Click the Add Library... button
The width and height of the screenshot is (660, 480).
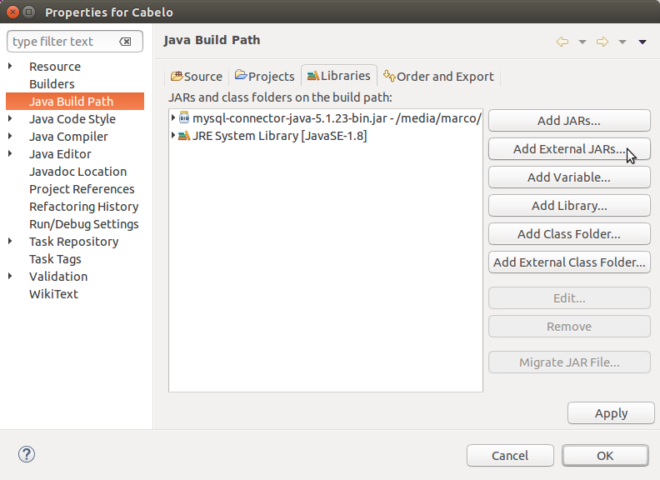[x=569, y=206]
